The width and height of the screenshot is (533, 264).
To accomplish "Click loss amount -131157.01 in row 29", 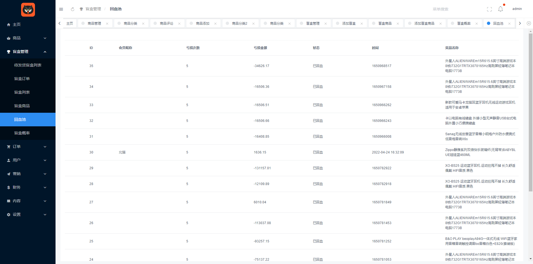I will tap(262, 168).
